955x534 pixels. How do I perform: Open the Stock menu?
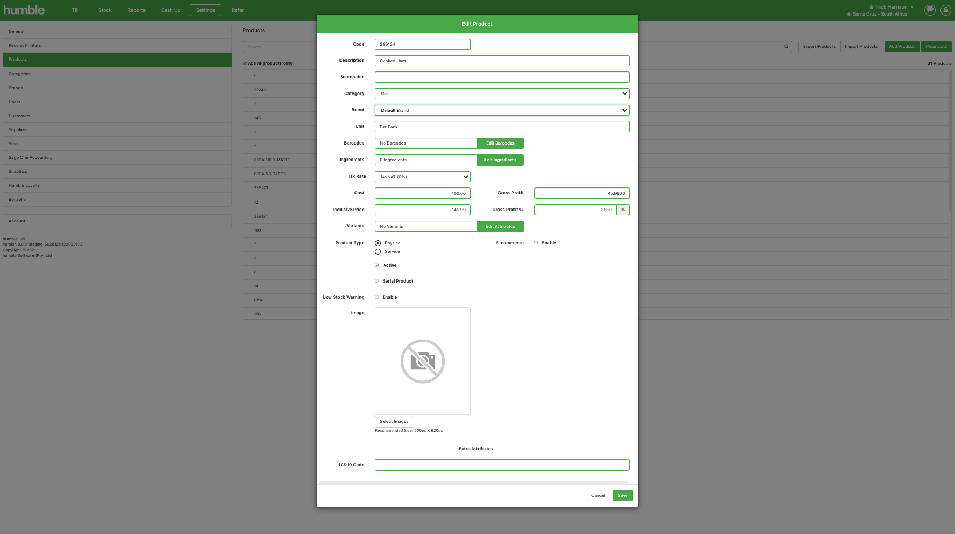click(x=105, y=10)
